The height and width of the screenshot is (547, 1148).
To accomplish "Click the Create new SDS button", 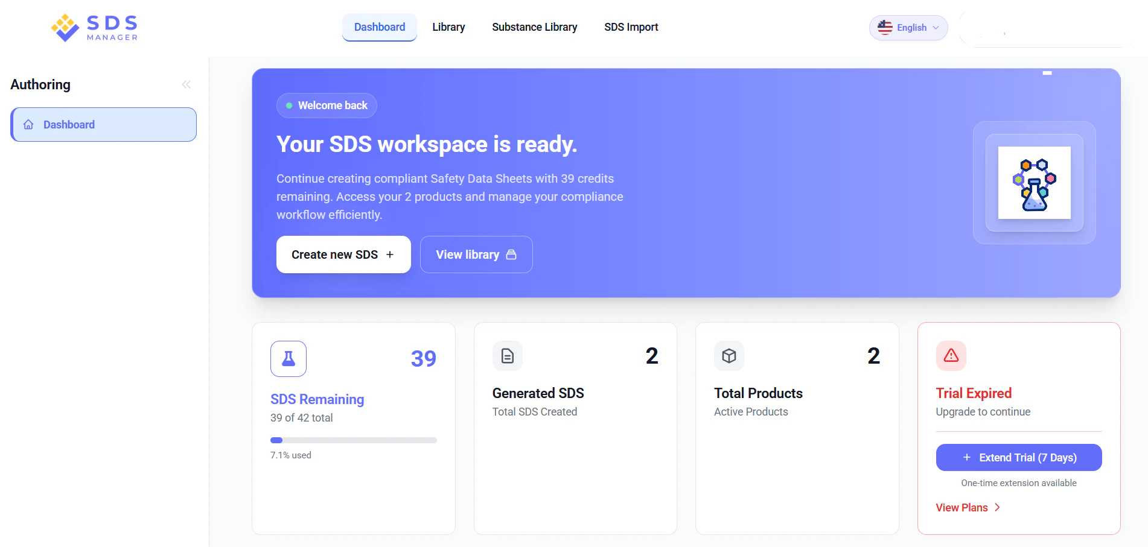I will click(x=343, y=254).
